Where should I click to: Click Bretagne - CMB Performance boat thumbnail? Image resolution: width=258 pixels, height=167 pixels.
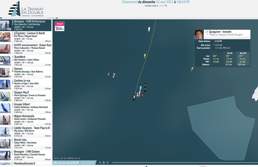[x=5, y=25]
